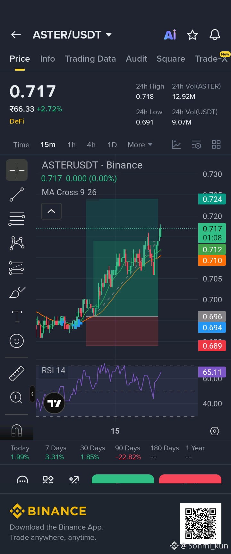This screenshot has width=231, height=554.
Task: Select the 15m chart interval
Action: point(48,145)
